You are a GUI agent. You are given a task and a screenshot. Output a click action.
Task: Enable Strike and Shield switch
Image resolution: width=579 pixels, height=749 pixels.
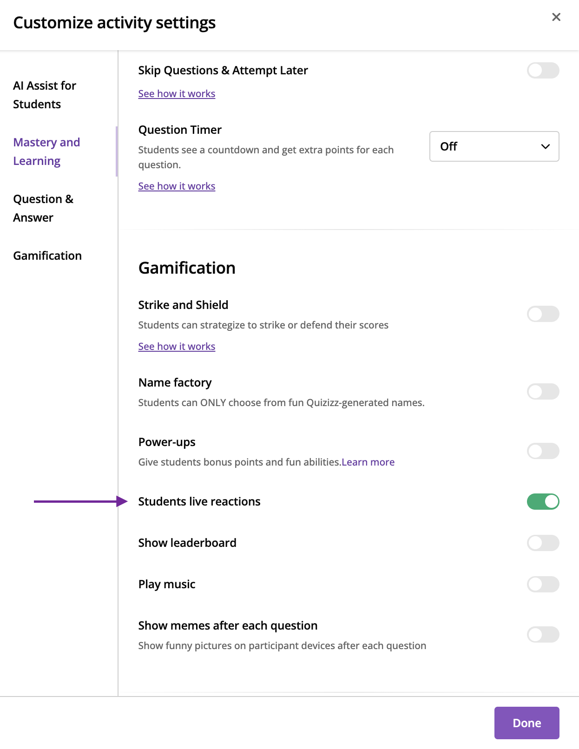coord(543,314)
